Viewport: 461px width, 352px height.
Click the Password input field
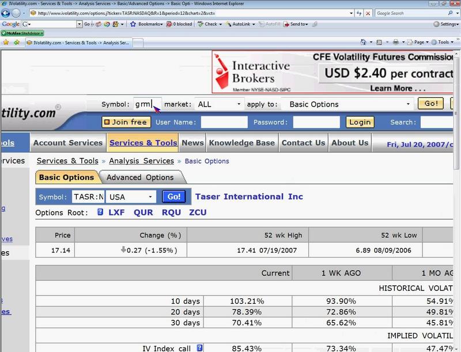click(x=316, y=122)
